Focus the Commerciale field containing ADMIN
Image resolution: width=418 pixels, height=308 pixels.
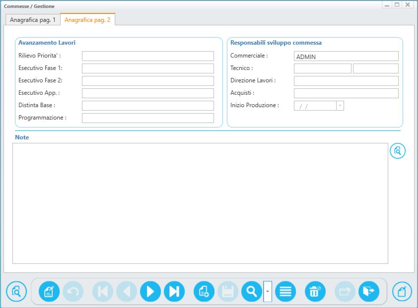(346, 57)
